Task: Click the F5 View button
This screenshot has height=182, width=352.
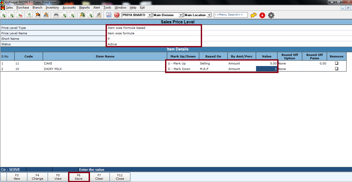Action: click(x=58, y=177)
